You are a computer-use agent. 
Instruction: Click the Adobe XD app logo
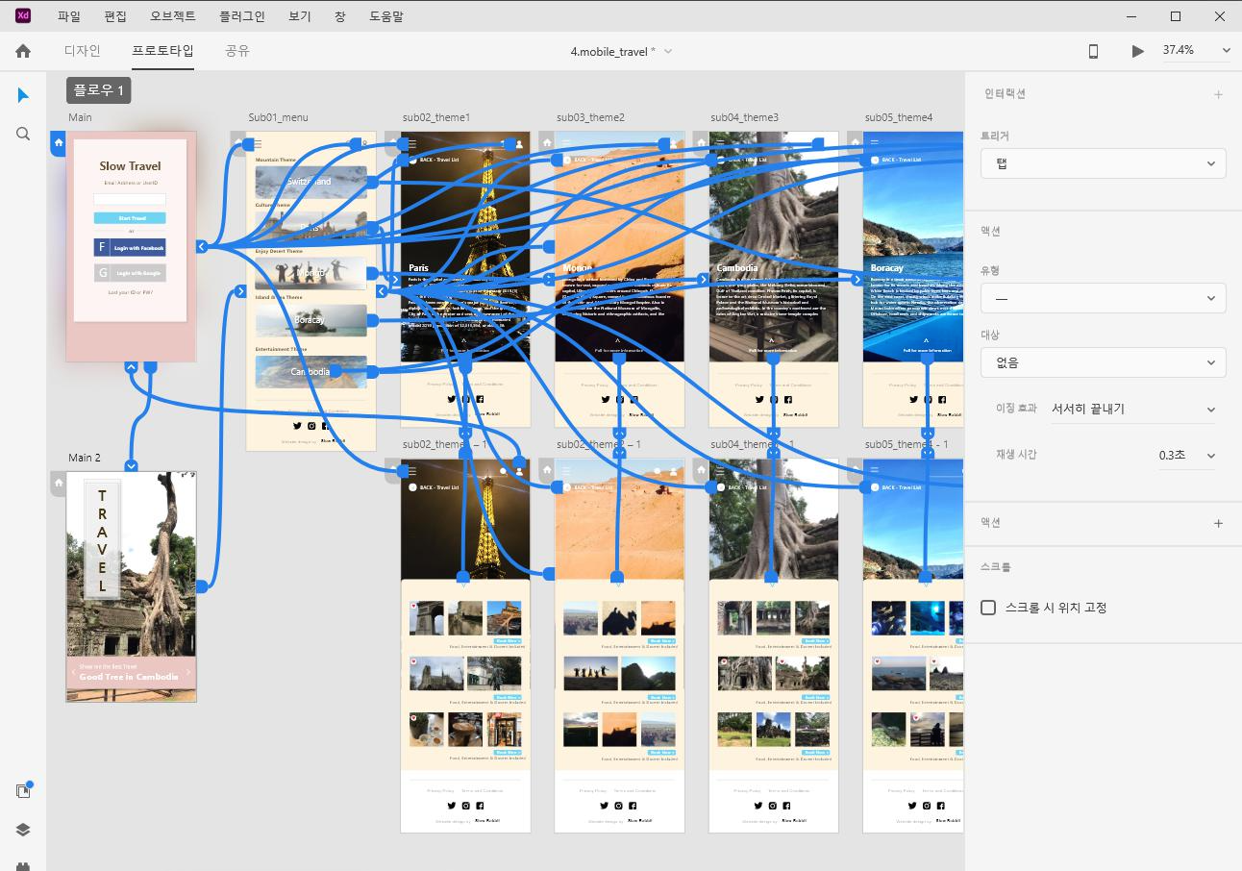click(x=23, y=16)
